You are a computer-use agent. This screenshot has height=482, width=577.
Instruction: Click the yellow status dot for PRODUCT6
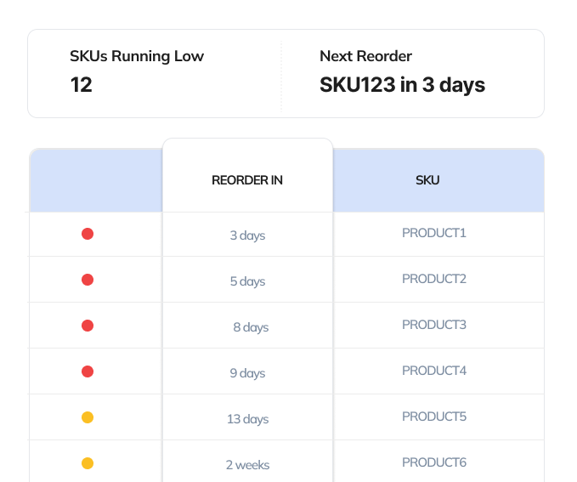point(88,463)
